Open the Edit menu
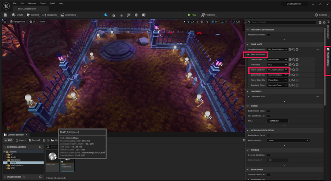 coord(22,4)
